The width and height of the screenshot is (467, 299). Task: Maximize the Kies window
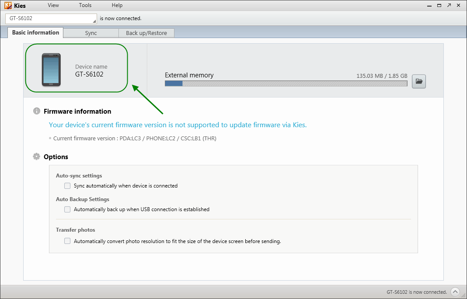point(439,5)
